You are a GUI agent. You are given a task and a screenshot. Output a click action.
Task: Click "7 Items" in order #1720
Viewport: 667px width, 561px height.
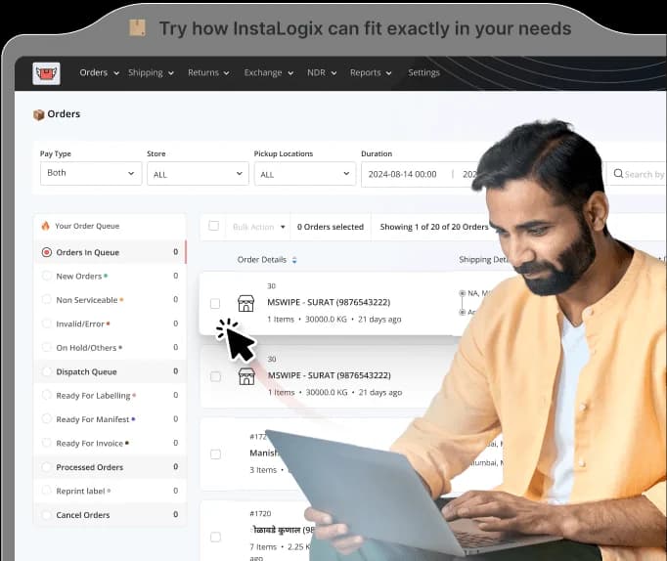[x=263, y=547]
